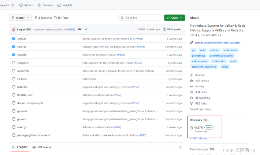Open github.com/oliver006/redis_exporter link
Image resolution: width=260 pixels, height=155 pixels.
tap(218, 43)
